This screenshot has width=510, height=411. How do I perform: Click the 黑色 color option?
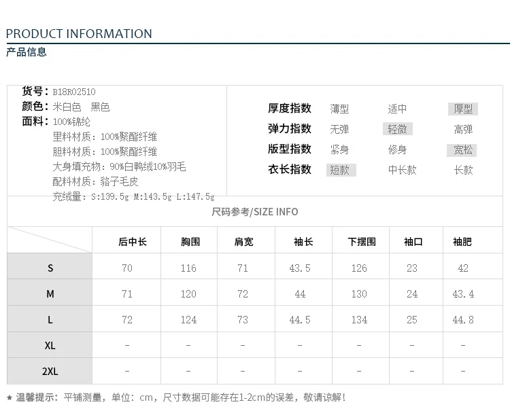pos(100,107)
